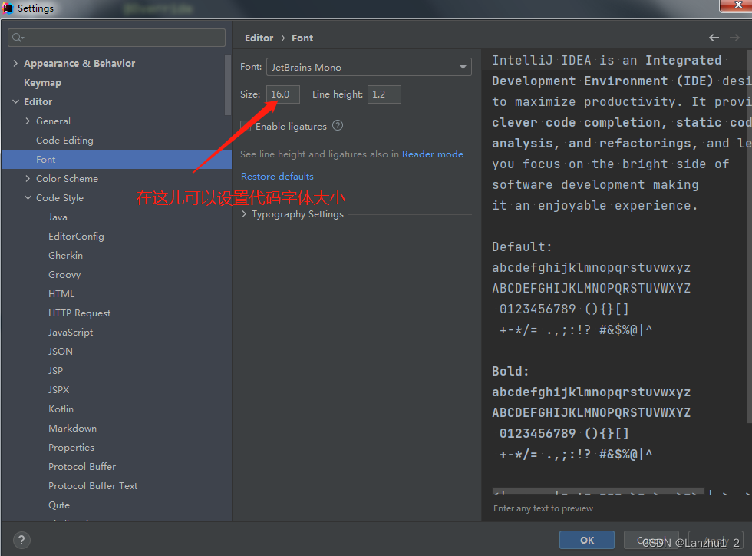Focus the font Size field
The image size is (752, 556).
(x=283, y=94)
